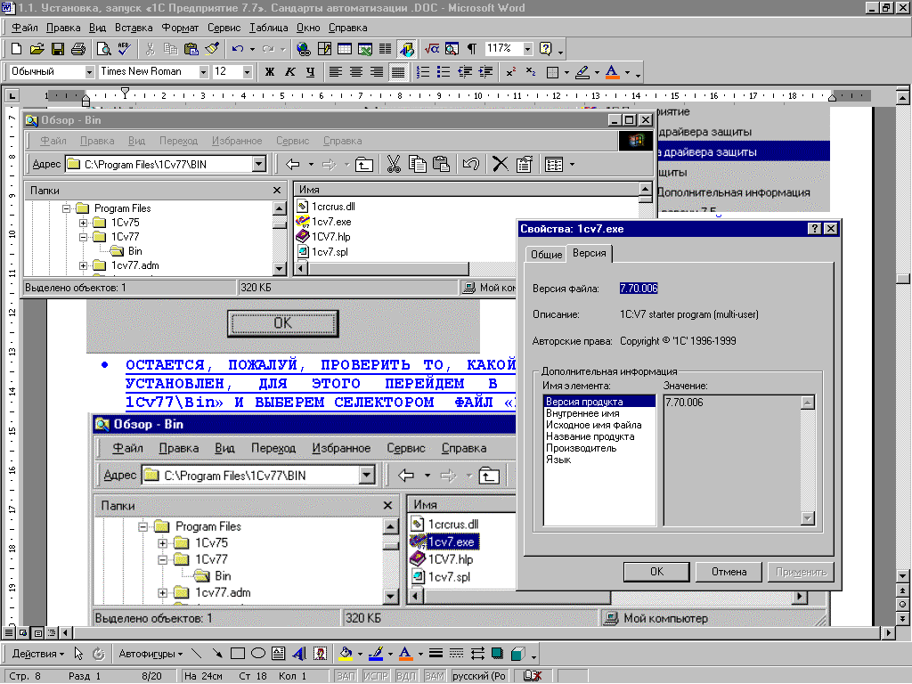Paste clipboard contents via toolbar
The height and width of the screenshot is (684, 912).
tap(191, 49)
